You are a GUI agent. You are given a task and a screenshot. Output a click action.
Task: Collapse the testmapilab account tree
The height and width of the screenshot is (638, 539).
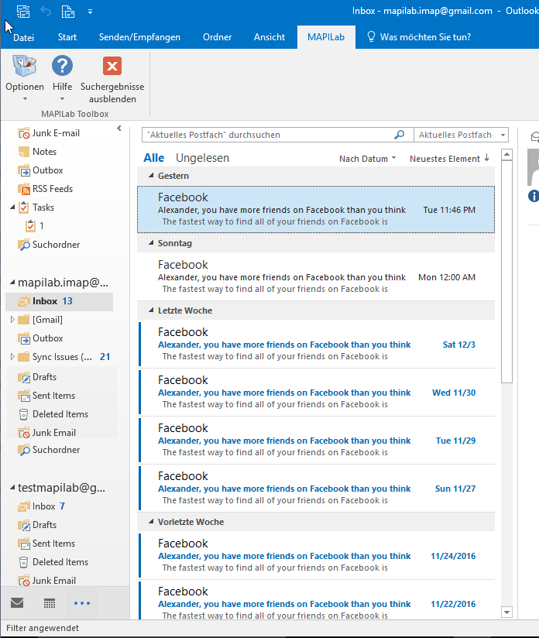point(12,488)
